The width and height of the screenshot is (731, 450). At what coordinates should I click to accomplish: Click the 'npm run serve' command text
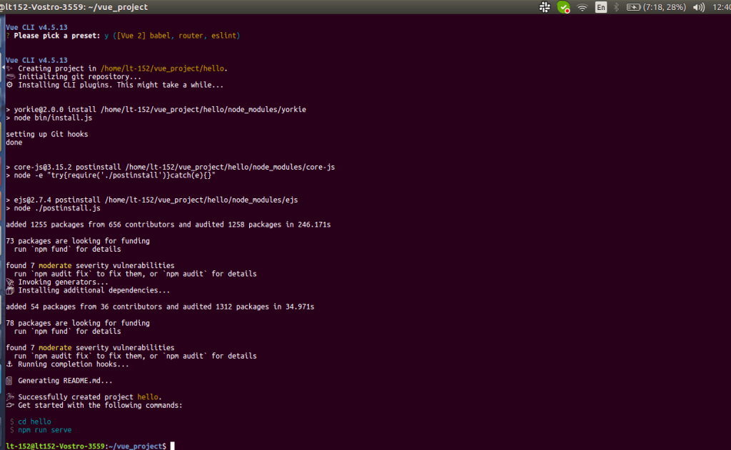[44, 430]
